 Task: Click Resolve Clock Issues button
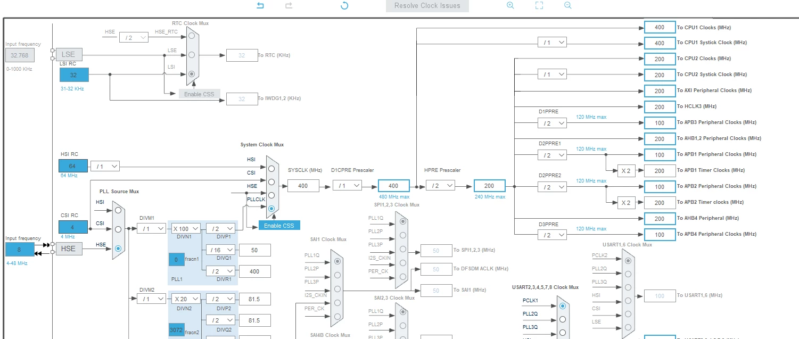pos(427,6)
